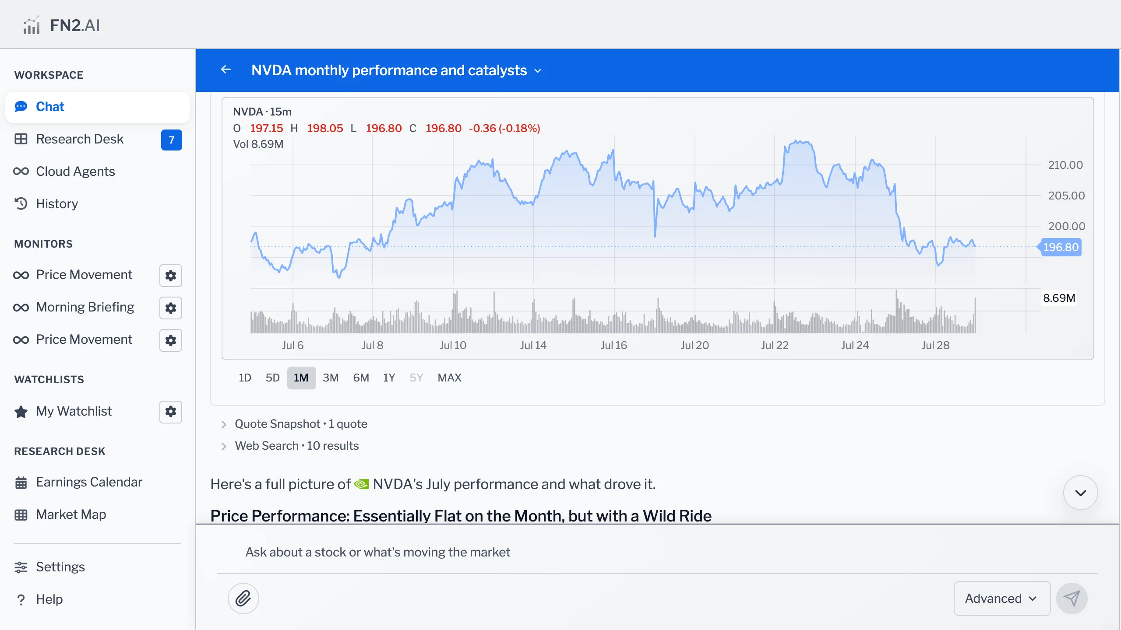The height and width of the screenshot is (630, 1121).
Task: Click the 210.00 price axis label
Action: (x=1065, y=165)
